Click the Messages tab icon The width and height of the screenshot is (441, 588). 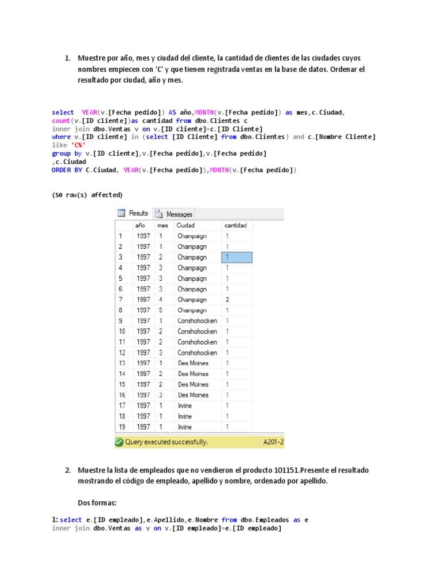(159, 214)
